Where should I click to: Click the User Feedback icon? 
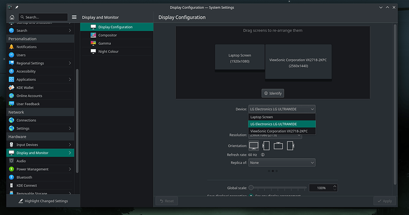tap(11, 104)
